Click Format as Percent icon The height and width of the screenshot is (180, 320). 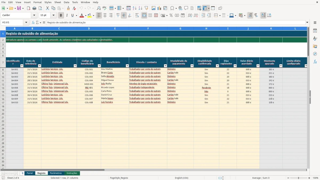click(171, 15)
